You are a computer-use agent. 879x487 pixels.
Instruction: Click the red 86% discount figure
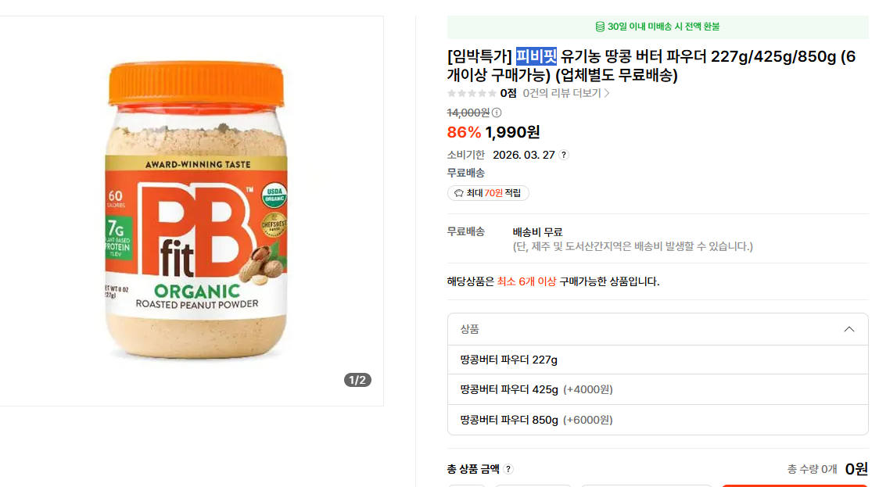(x=464, y=133)
